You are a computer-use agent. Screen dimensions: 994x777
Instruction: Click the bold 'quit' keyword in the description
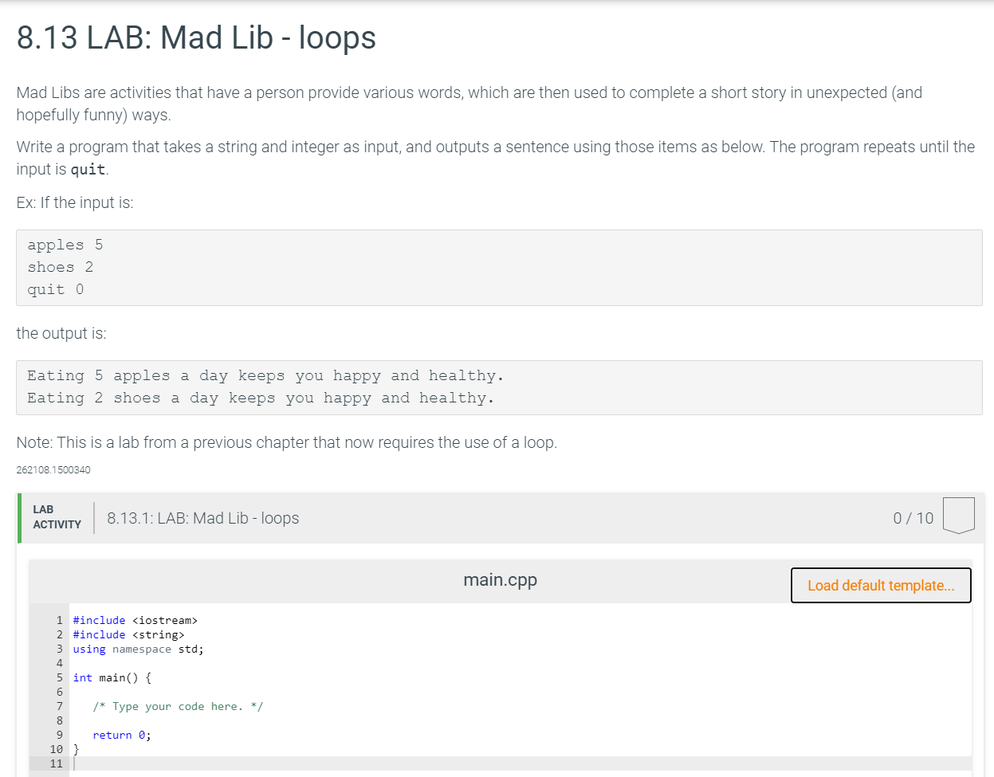(88, 170)
